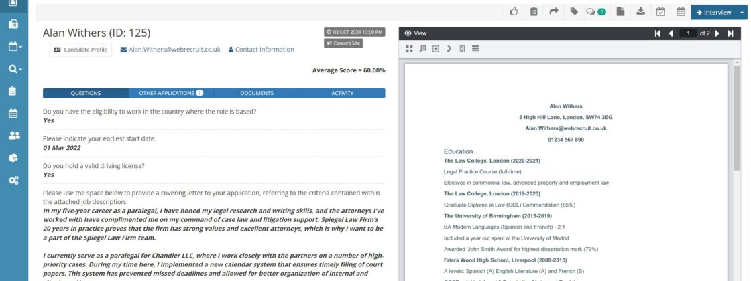Click the page number input field
Screen dimensions: 751x281
[x=687, y=33]
